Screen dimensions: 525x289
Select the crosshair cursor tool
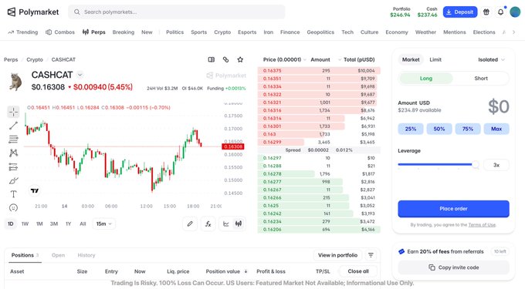pos(13,112)
